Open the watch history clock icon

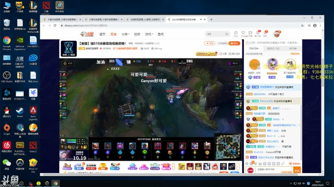pos(236,34)
